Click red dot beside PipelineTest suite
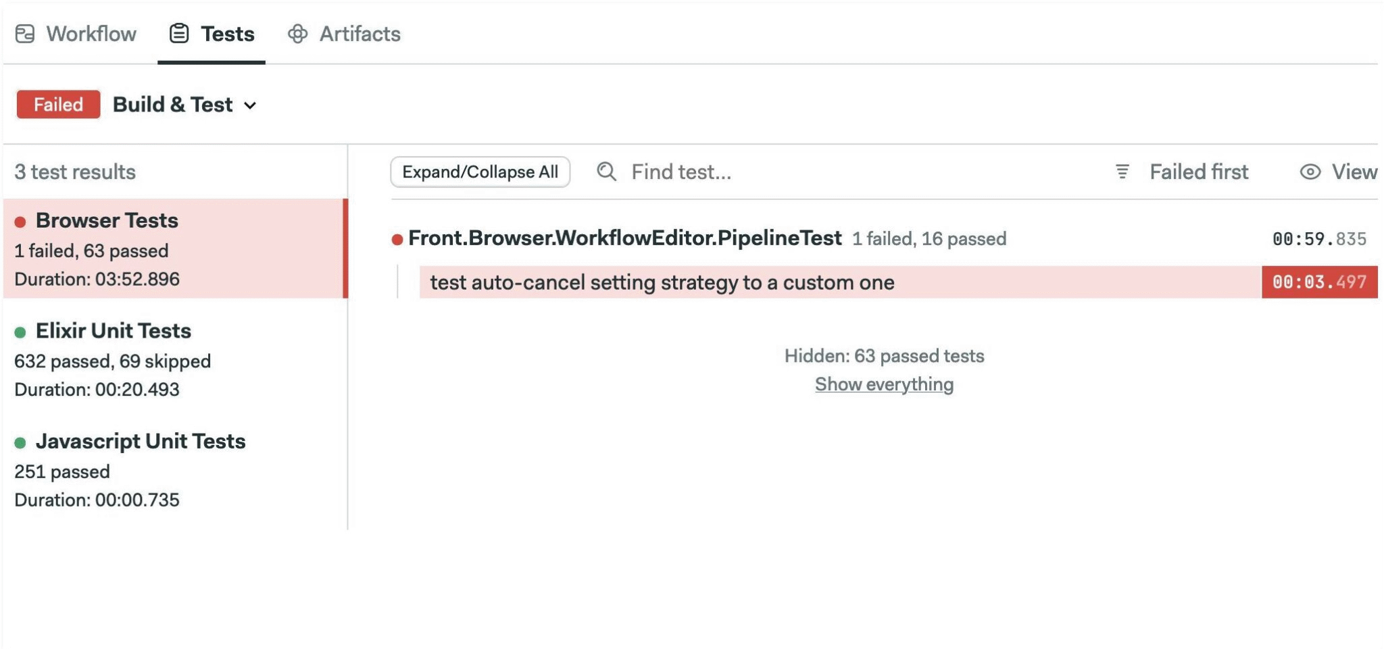Viewport: 1384px width, 649px height. pyautogui.click(x=397, y=239)
